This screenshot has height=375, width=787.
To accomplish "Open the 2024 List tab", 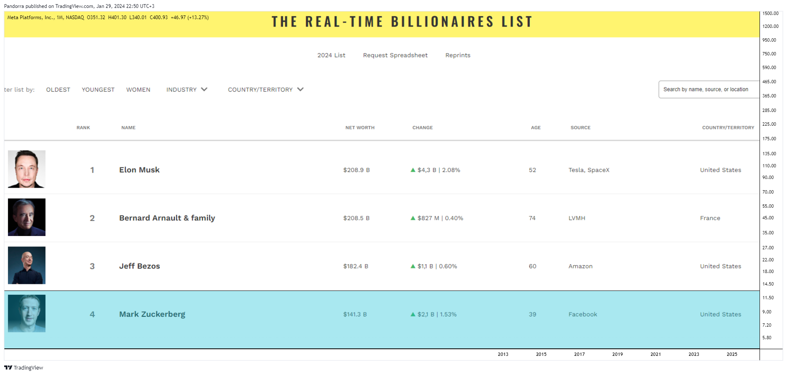I will pyautogui.click(x=331, y=55).
